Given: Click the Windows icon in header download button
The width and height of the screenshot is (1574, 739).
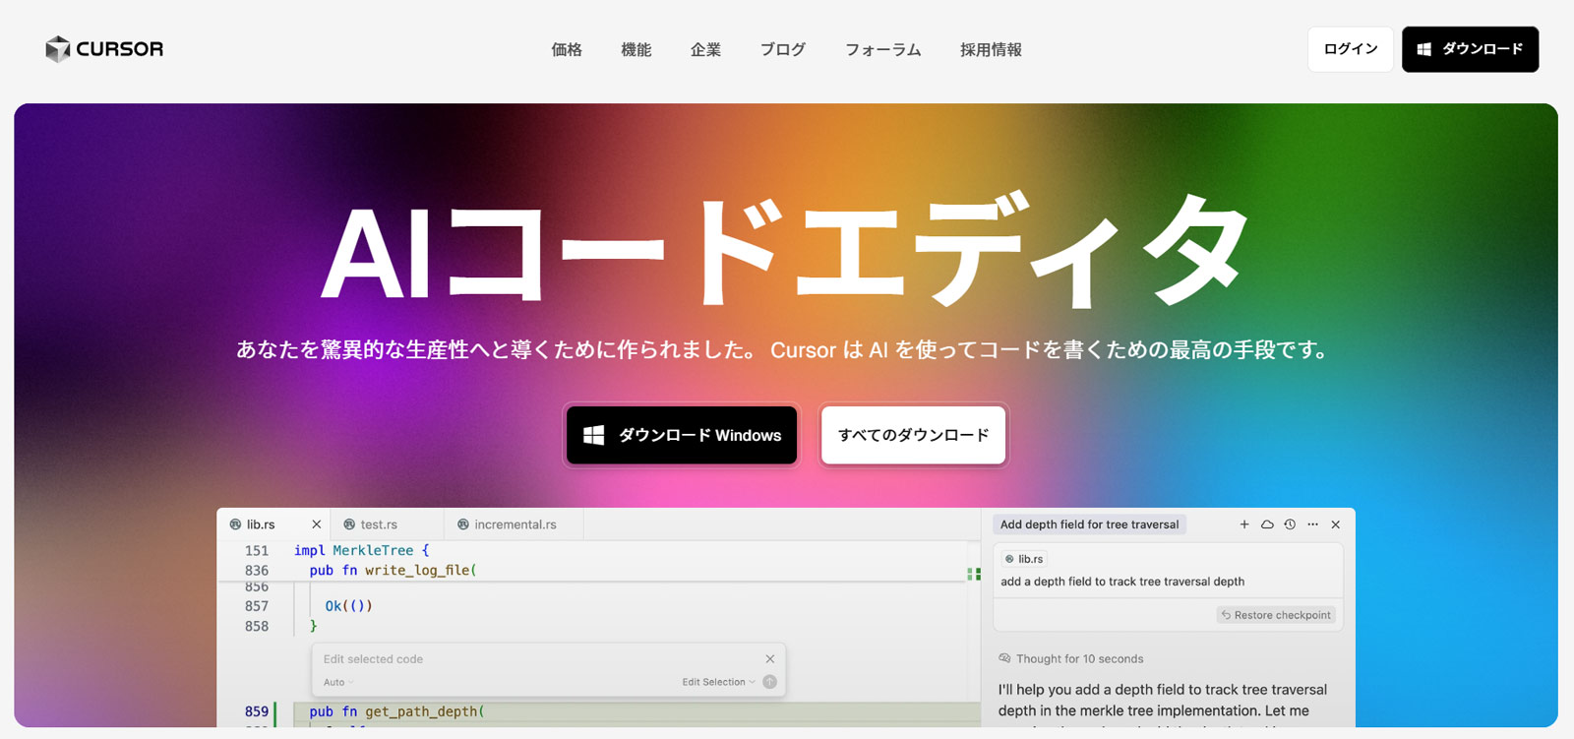Looking at the screenshot, I should (1423, 49).
